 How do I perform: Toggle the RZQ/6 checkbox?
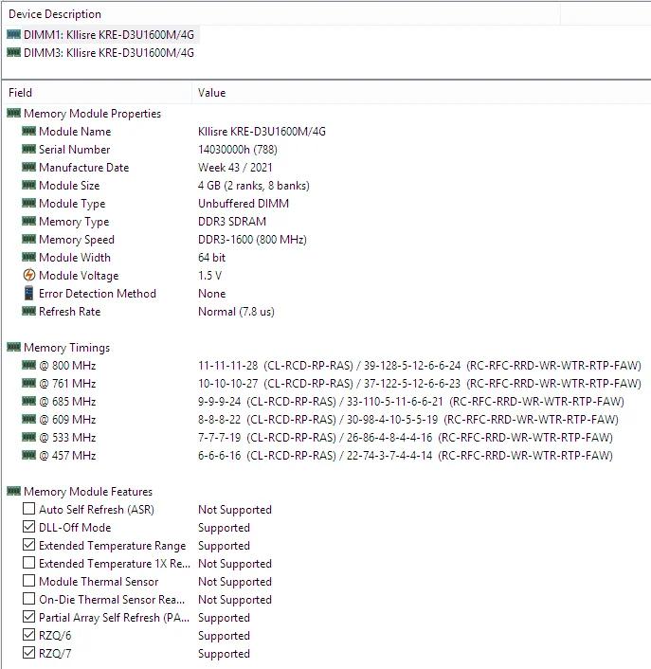point(28,635)
